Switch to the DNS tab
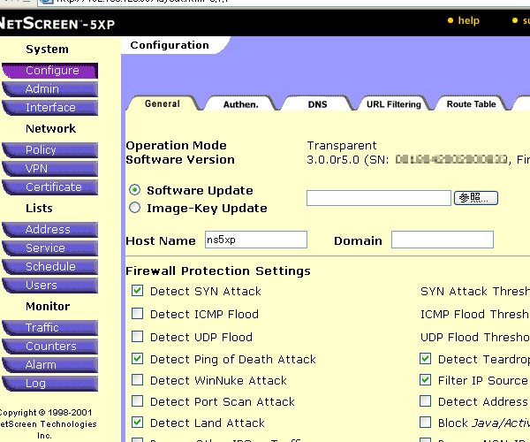530x442 pixels. tap(317, 104)
